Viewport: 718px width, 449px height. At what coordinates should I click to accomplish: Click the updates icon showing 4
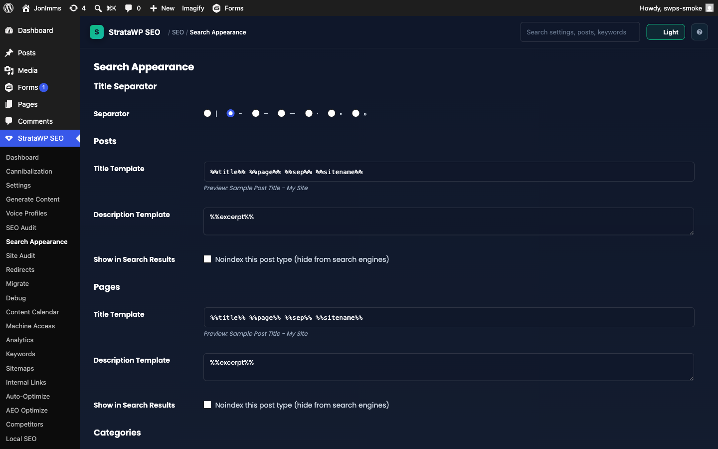(x=73, y=8)
